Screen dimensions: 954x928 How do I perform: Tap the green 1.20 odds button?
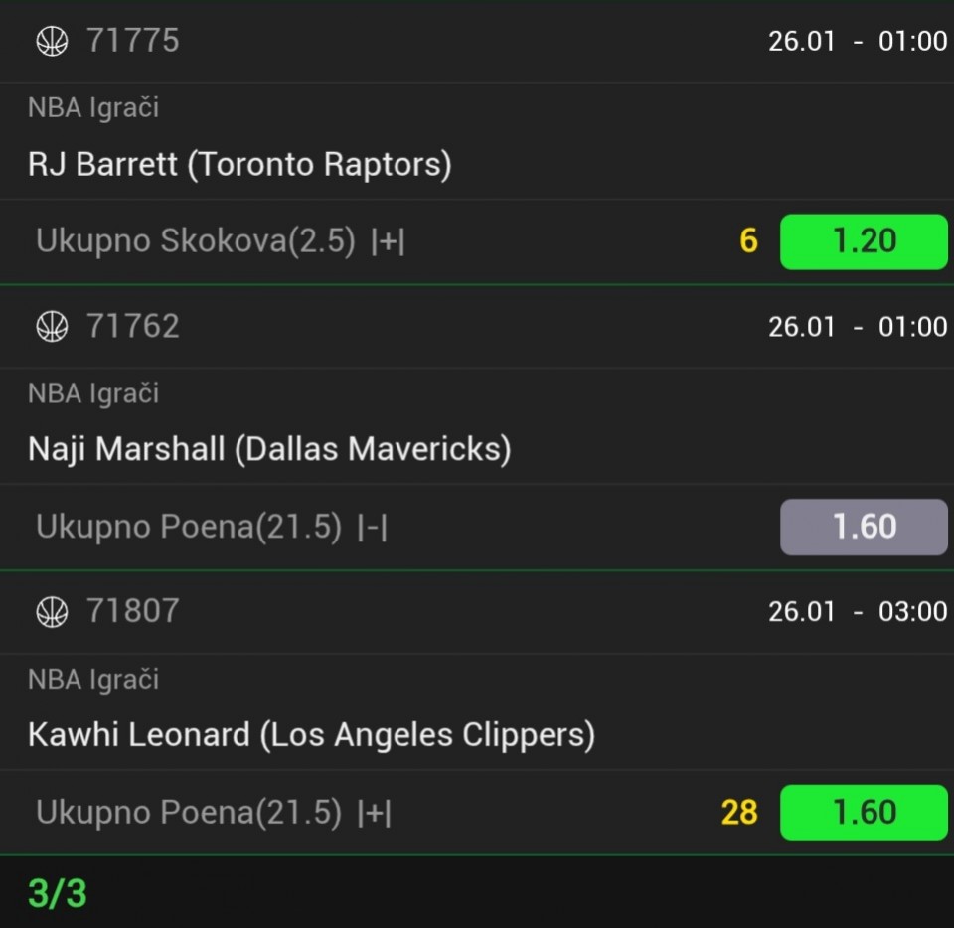[x=864, y=241]
